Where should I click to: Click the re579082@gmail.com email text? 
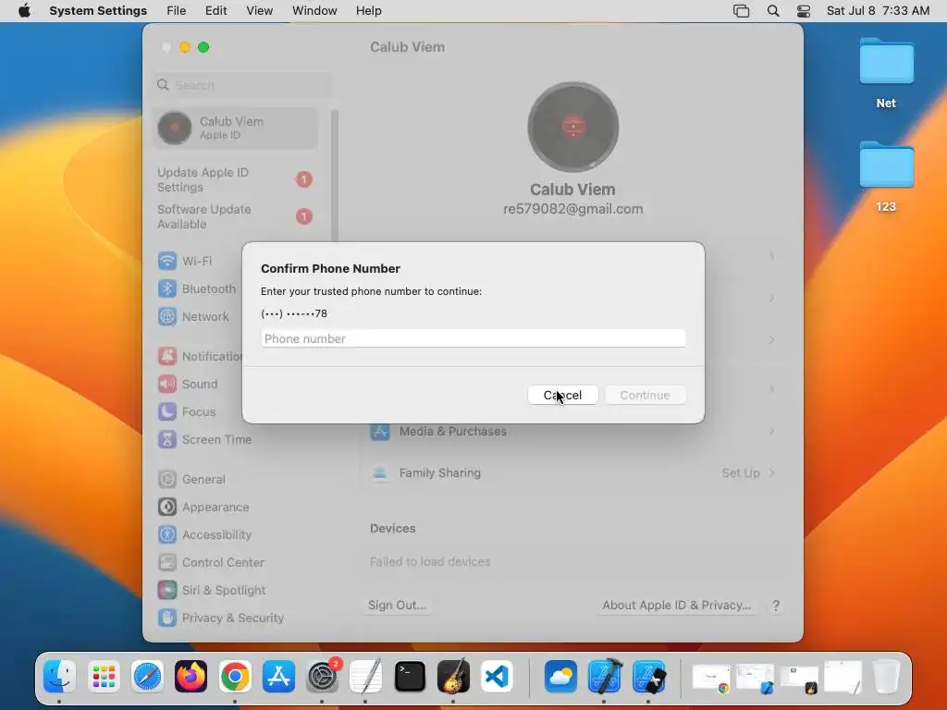(572, 209)
